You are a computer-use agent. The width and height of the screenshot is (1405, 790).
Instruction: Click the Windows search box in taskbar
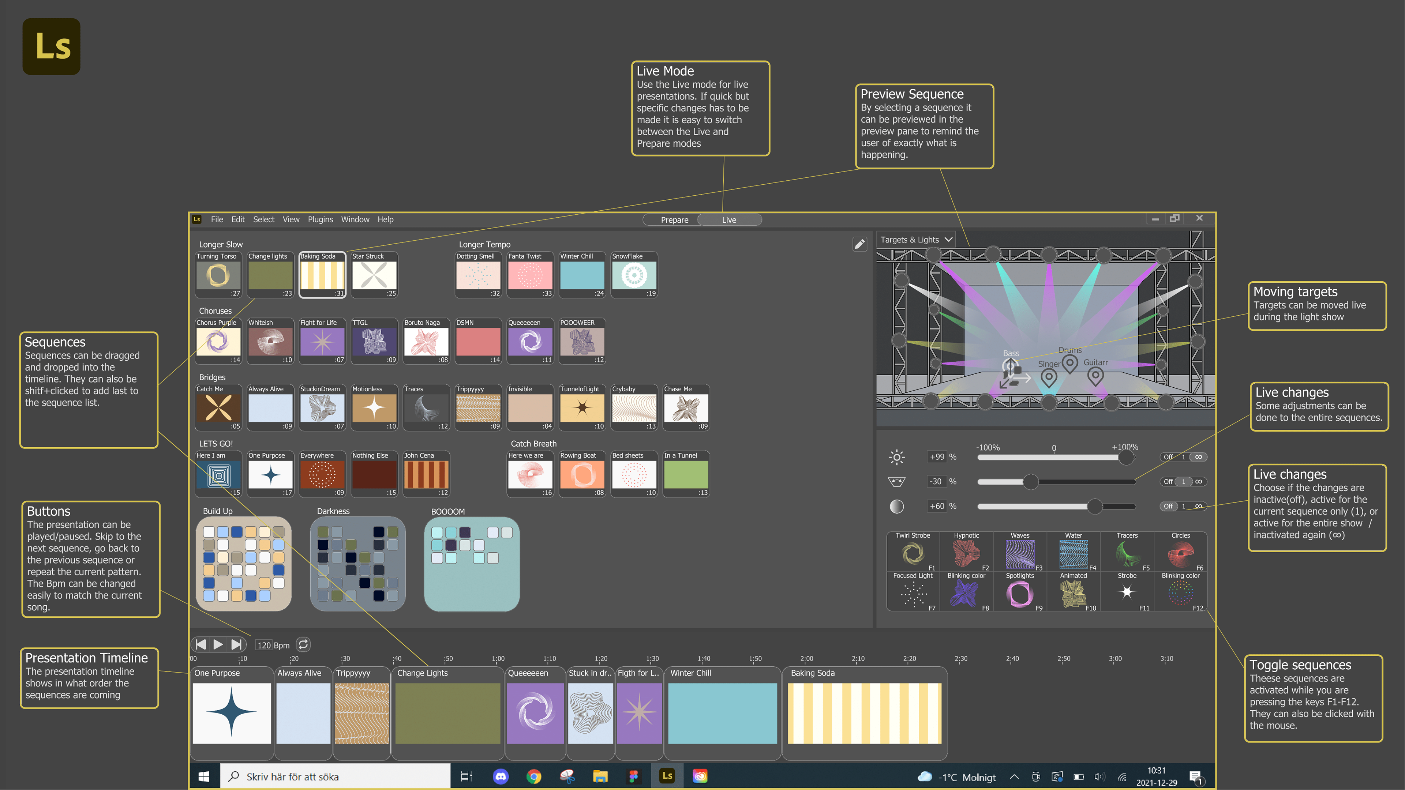click(x=335, y=776)
